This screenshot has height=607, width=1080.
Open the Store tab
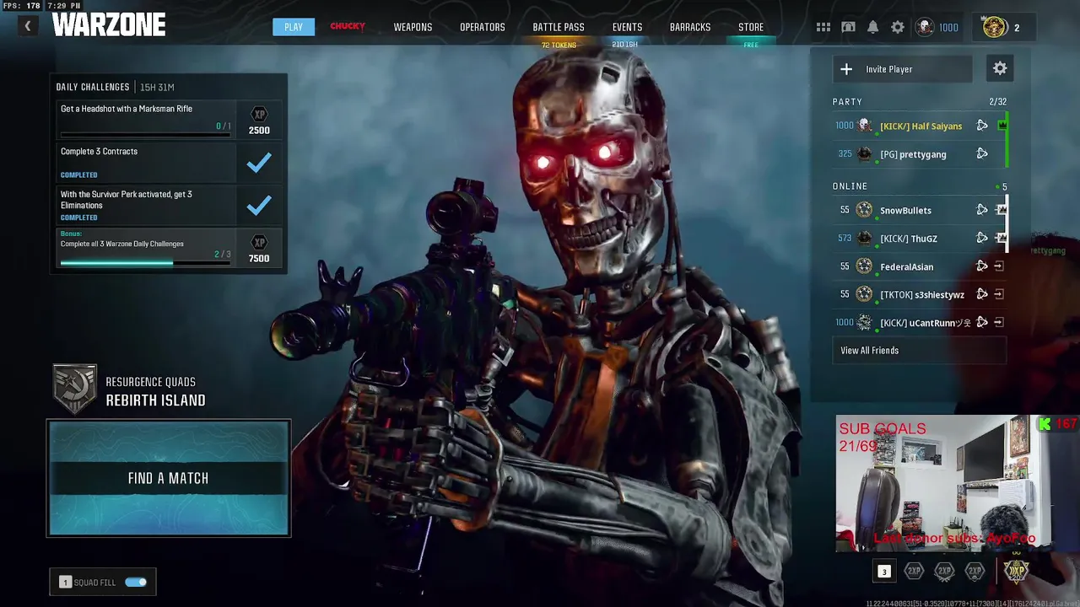click(x=751, y=27)
